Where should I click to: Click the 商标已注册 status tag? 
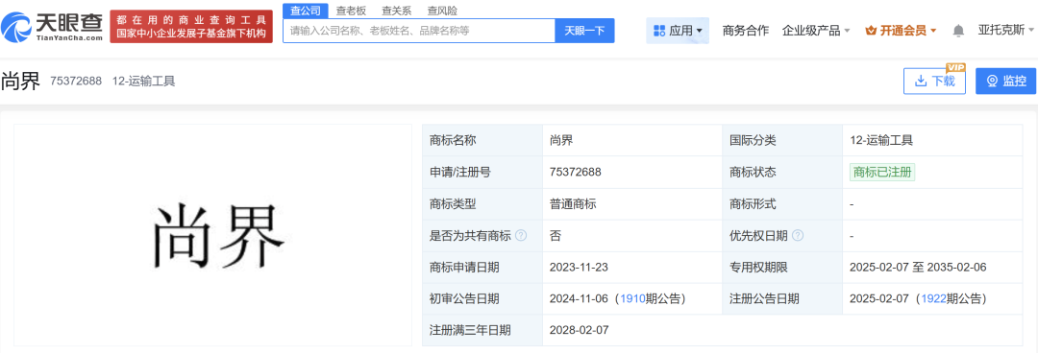(x=882, y=172)
